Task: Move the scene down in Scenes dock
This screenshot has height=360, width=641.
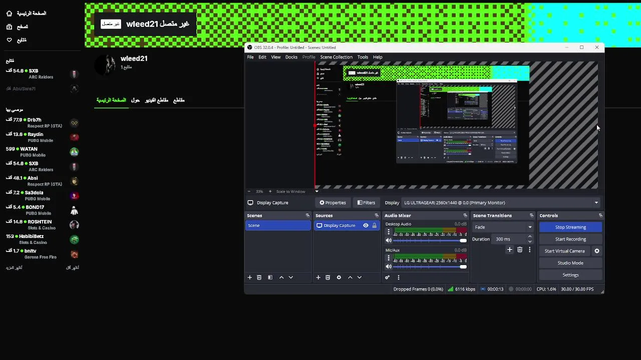Action: tap(290, 277)
